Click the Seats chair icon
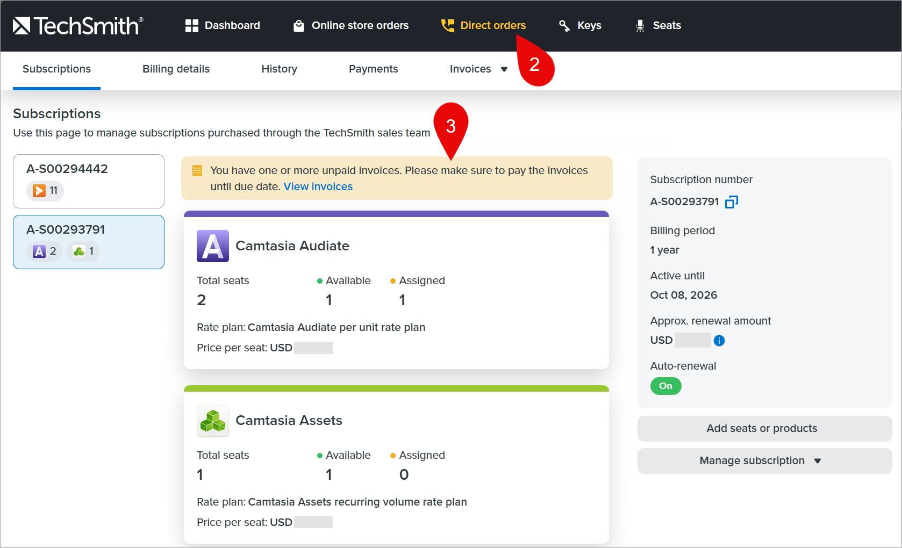 tap(640, 26)
